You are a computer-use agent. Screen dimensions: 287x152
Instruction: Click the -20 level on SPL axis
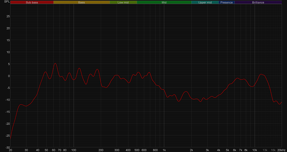pyautogui.click(x=7, y=123)
